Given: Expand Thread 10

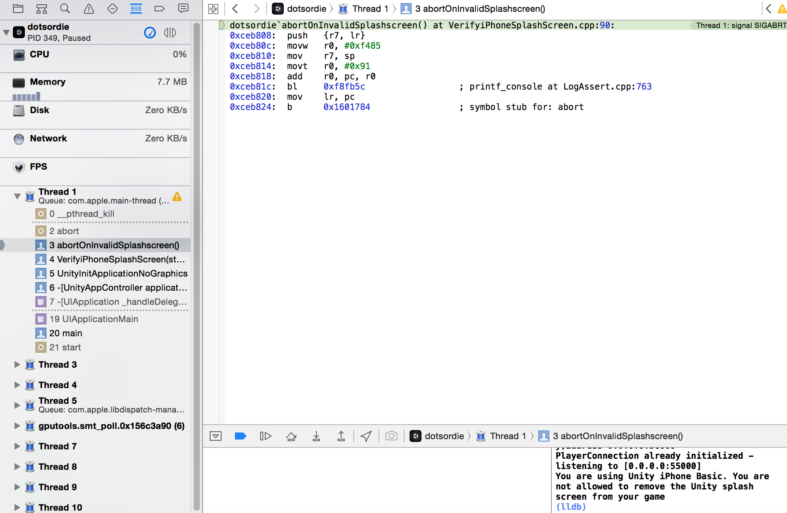Looking at the screenshot, I should pyautogui.click(x=17, y=508).
